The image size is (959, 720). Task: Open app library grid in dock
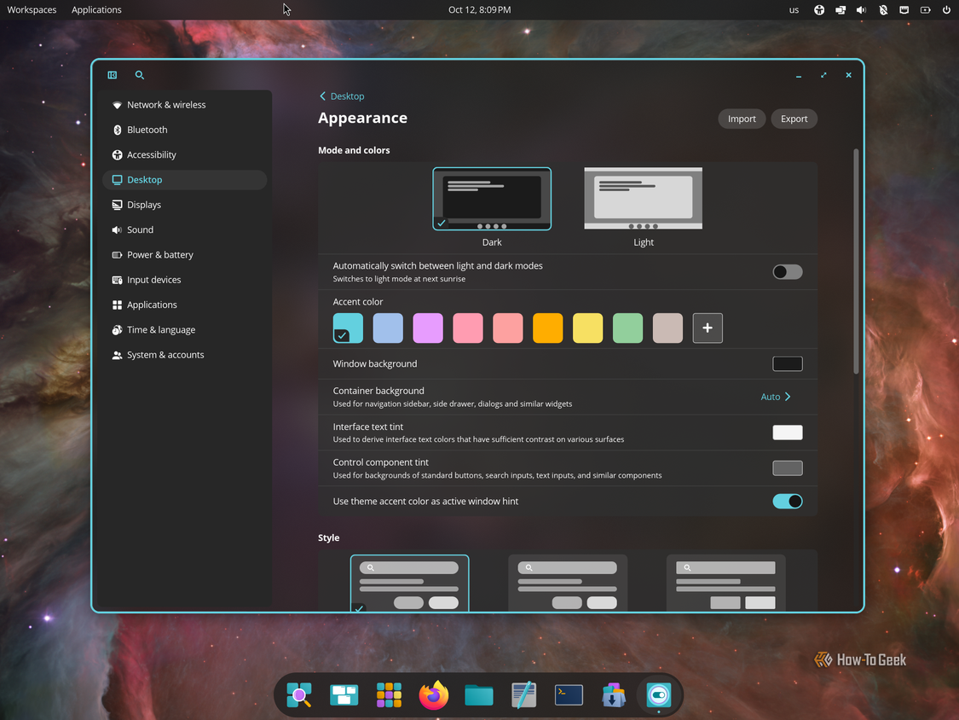point(389,695)
